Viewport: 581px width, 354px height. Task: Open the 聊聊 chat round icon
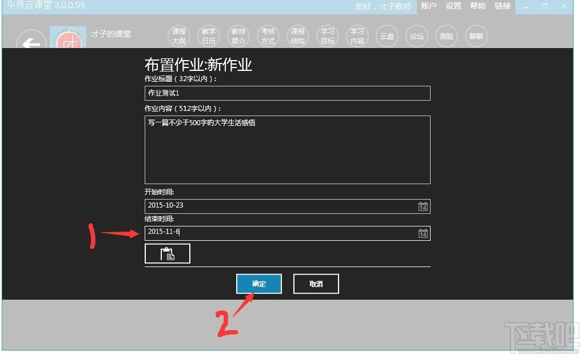tap(476, 37)
